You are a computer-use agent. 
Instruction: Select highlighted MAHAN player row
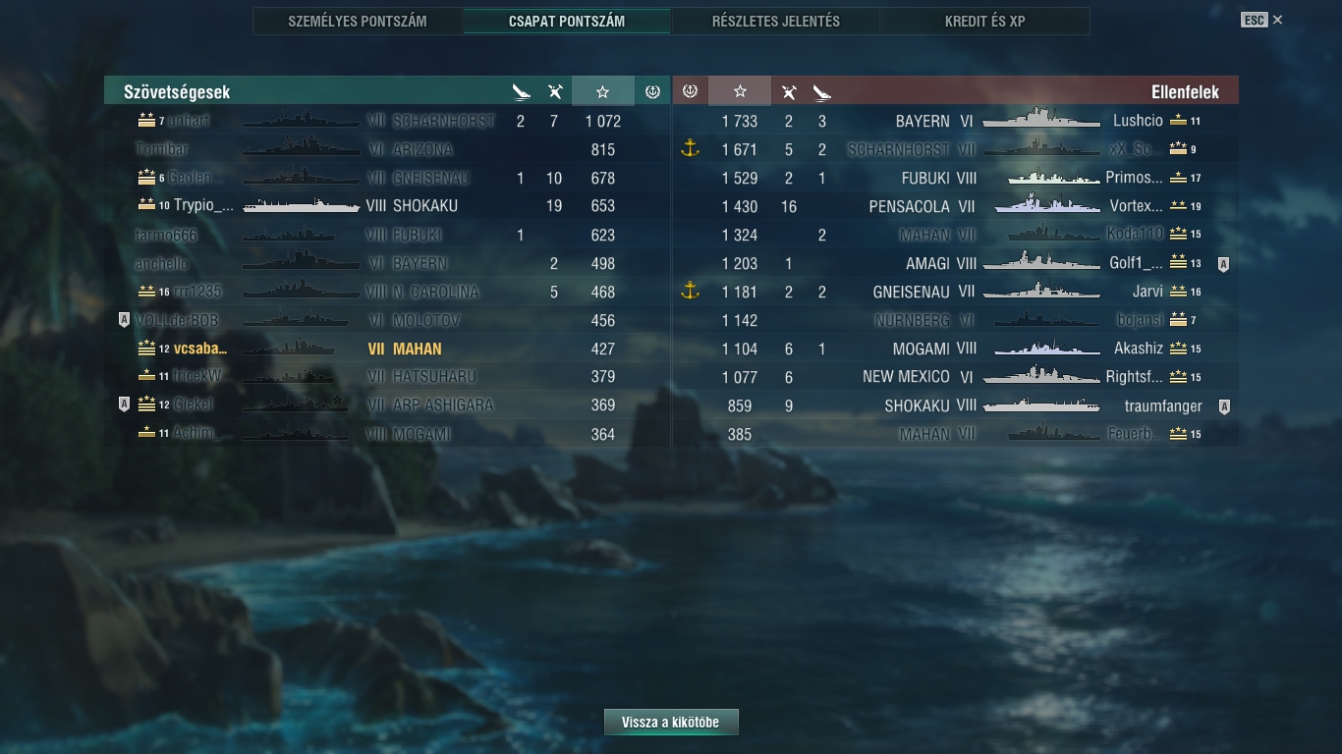click(387, 349)
